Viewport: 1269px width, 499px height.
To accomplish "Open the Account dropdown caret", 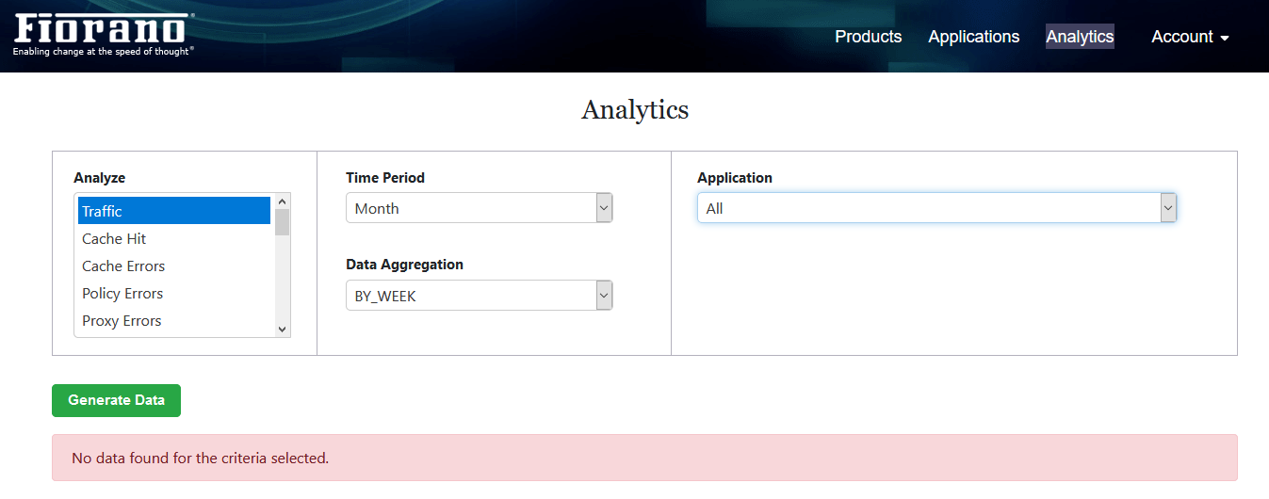I will click(x=1225, y=39).
